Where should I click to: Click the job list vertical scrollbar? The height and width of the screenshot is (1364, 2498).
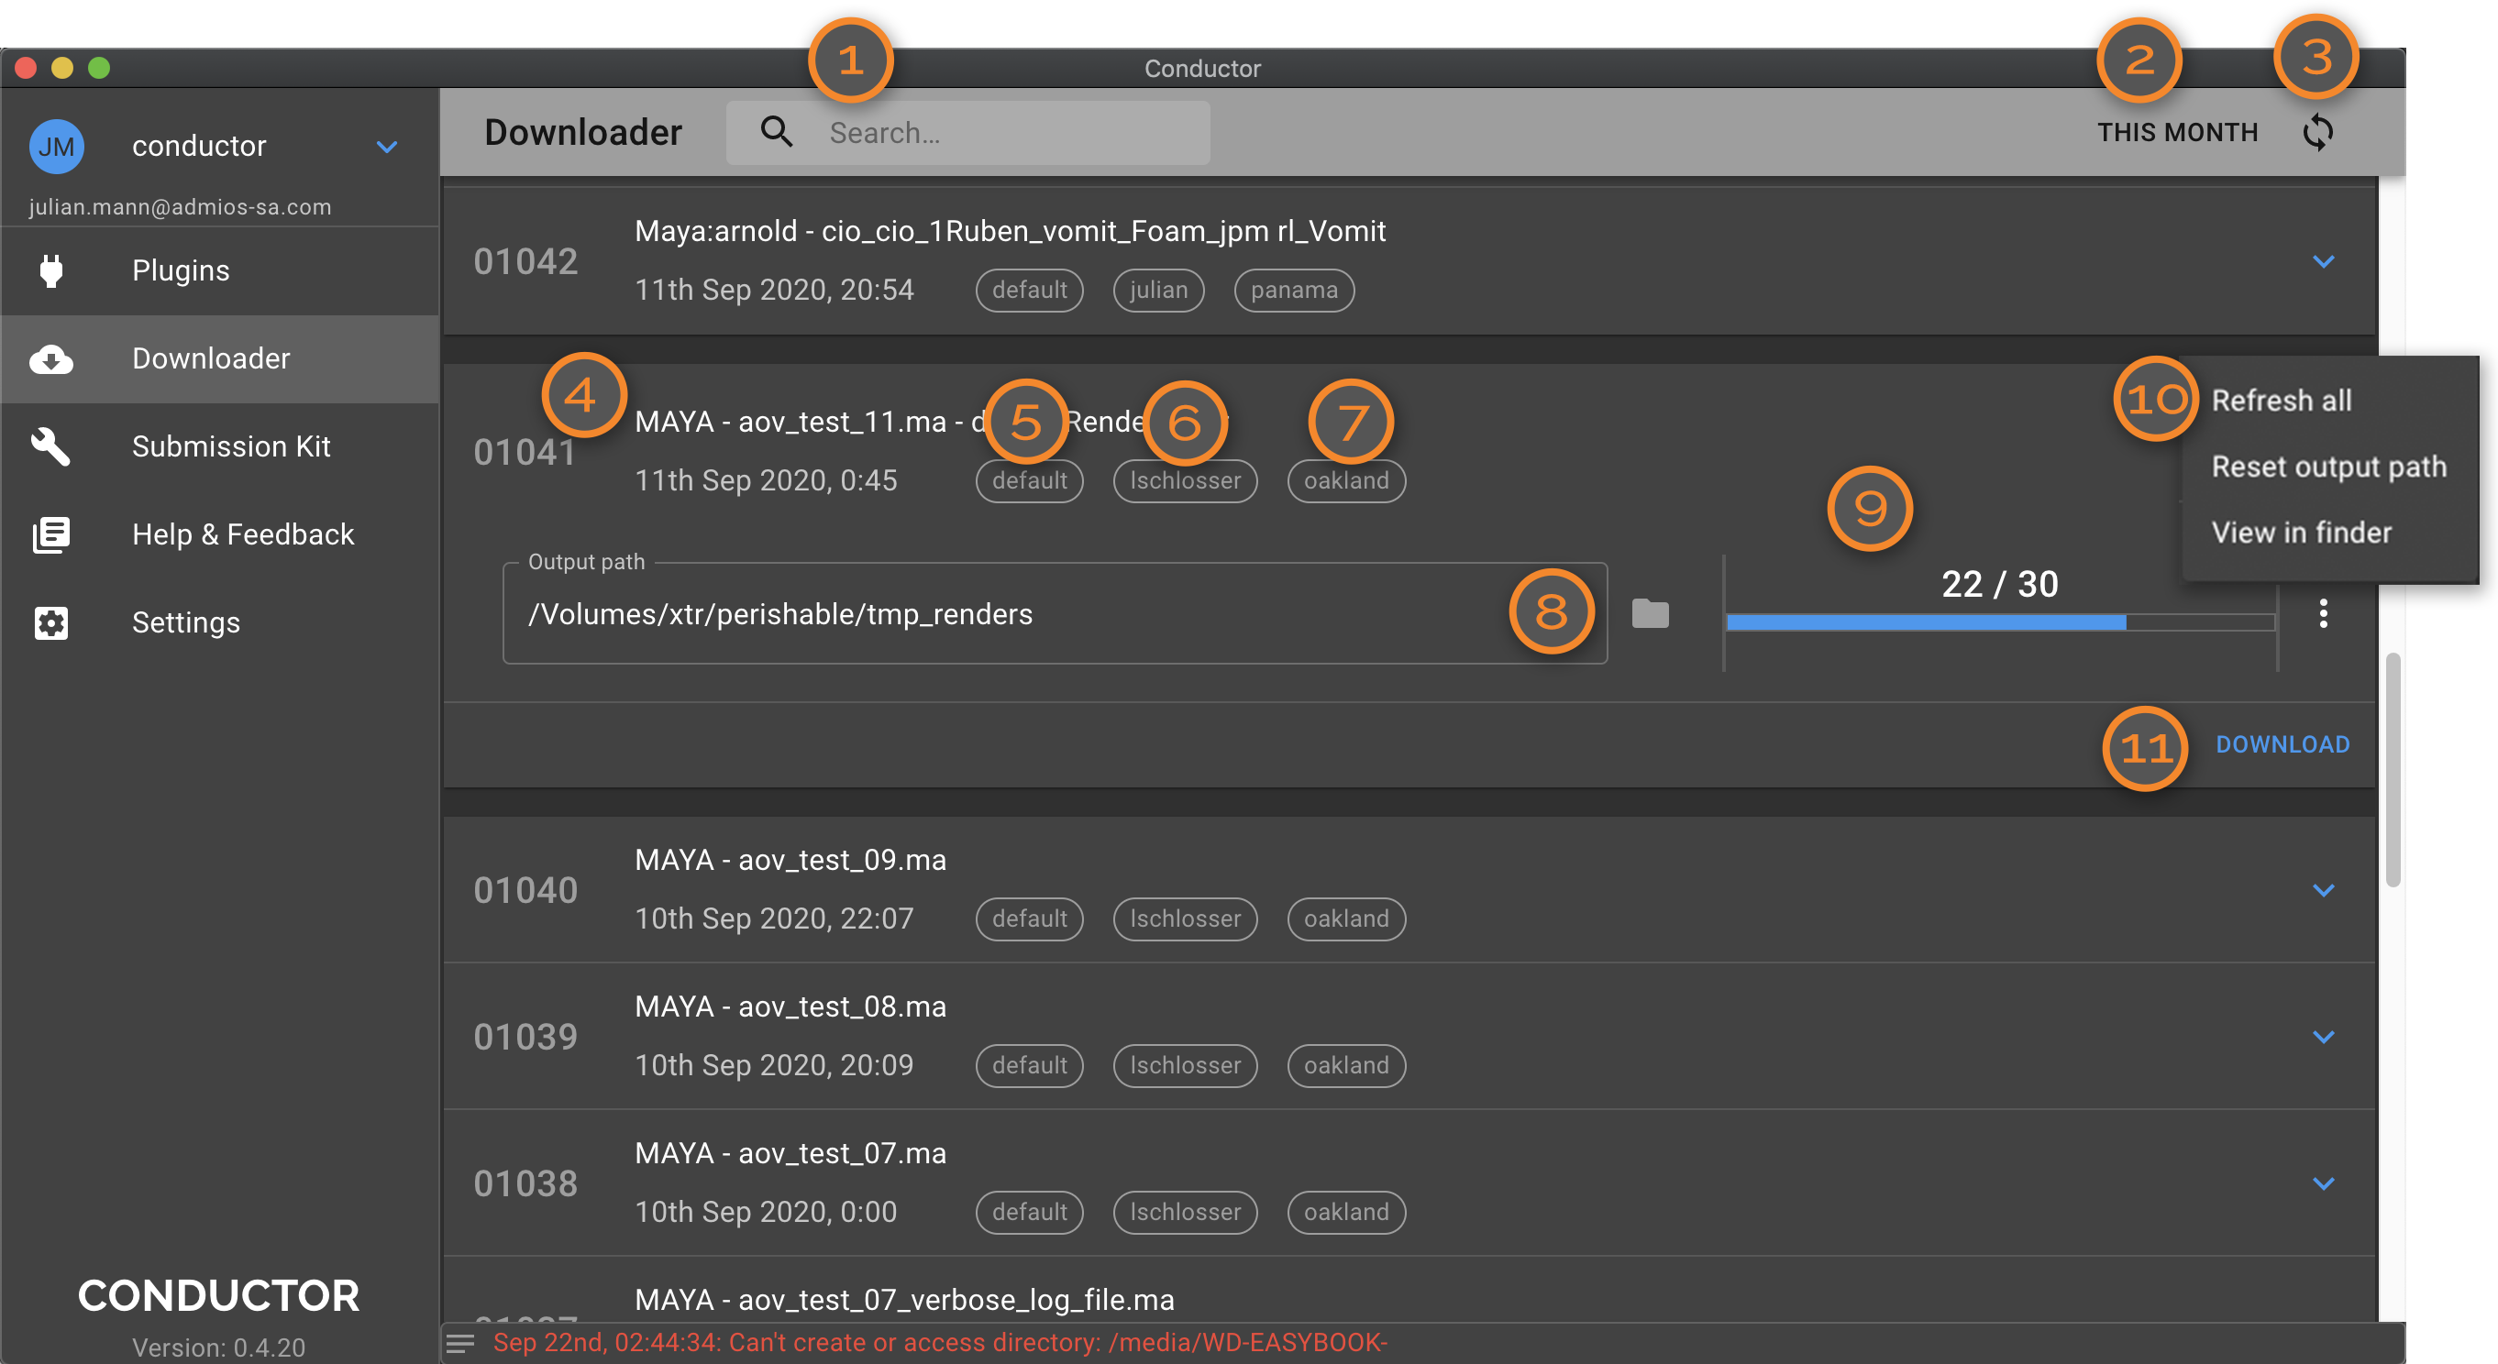[2393, 770]
